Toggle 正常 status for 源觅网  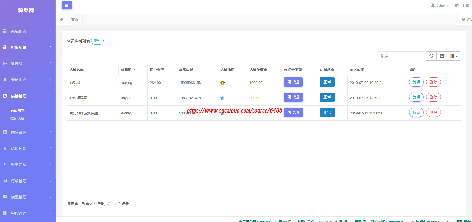pyautogui.click(x=327, y=82)
